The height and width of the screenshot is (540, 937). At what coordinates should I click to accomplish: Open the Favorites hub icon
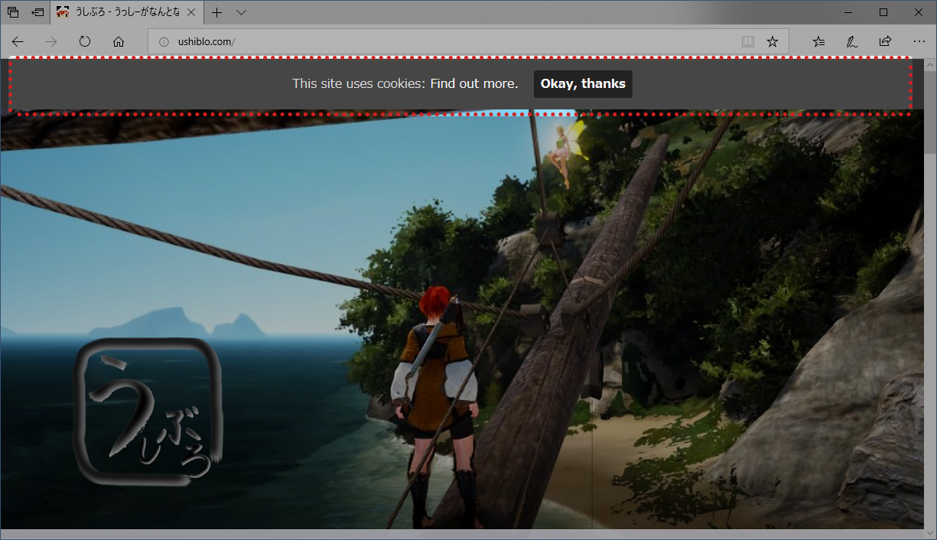(x=818, y=42)
